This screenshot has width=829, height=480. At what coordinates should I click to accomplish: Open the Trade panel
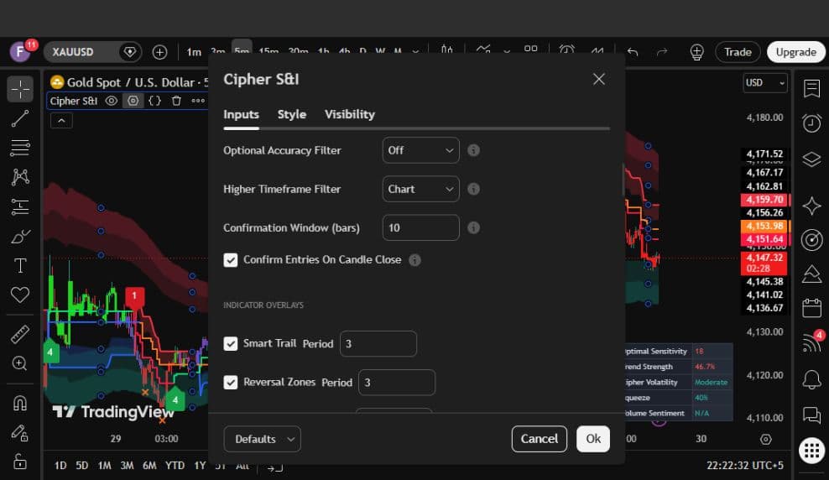738,52
